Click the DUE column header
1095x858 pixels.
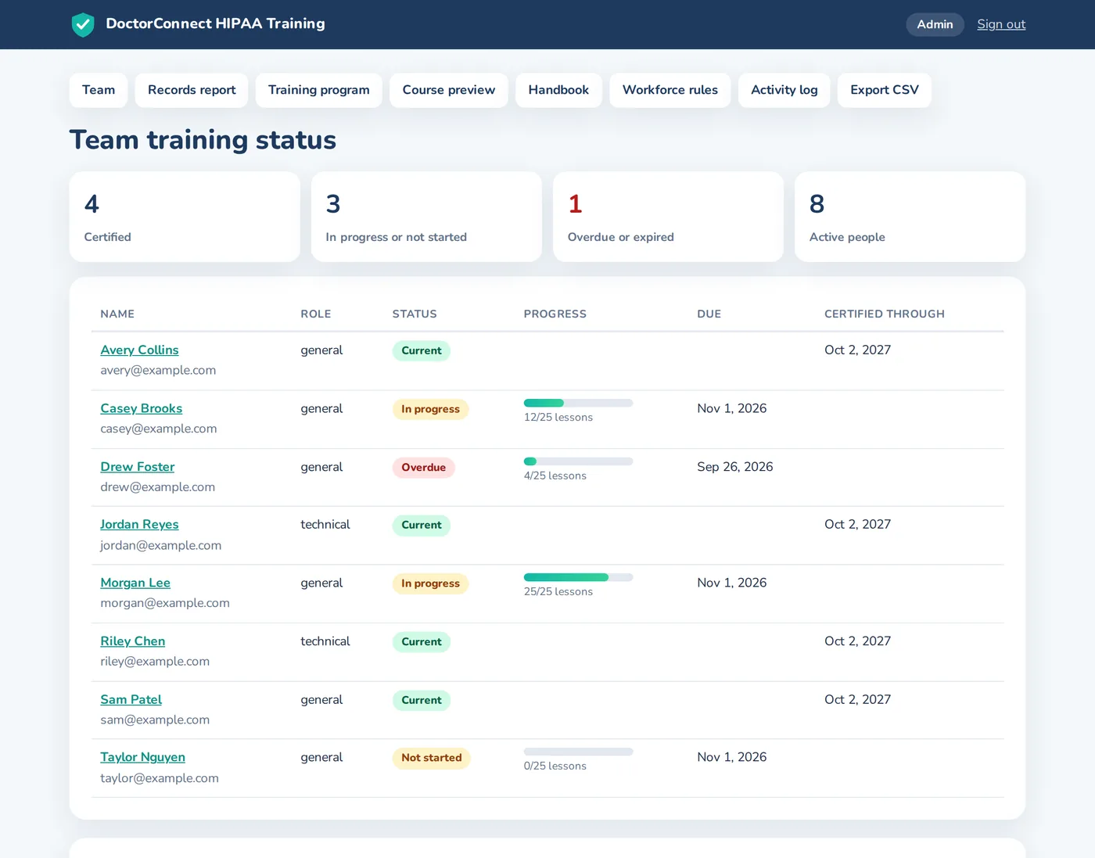pos(709,314)
